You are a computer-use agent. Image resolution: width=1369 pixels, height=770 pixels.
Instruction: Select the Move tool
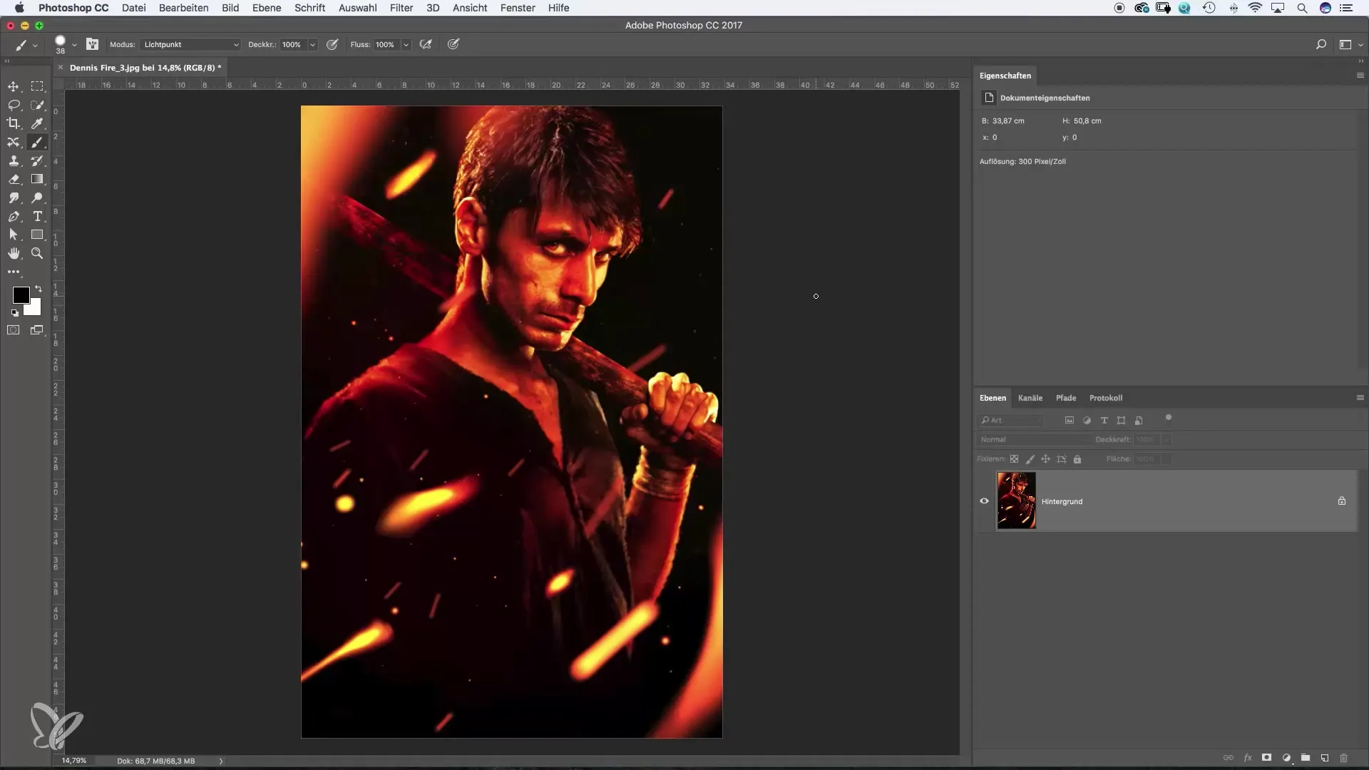click(x=14, y=86)
